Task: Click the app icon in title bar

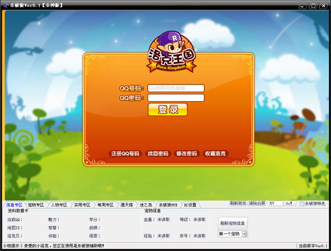Action: 6,5
